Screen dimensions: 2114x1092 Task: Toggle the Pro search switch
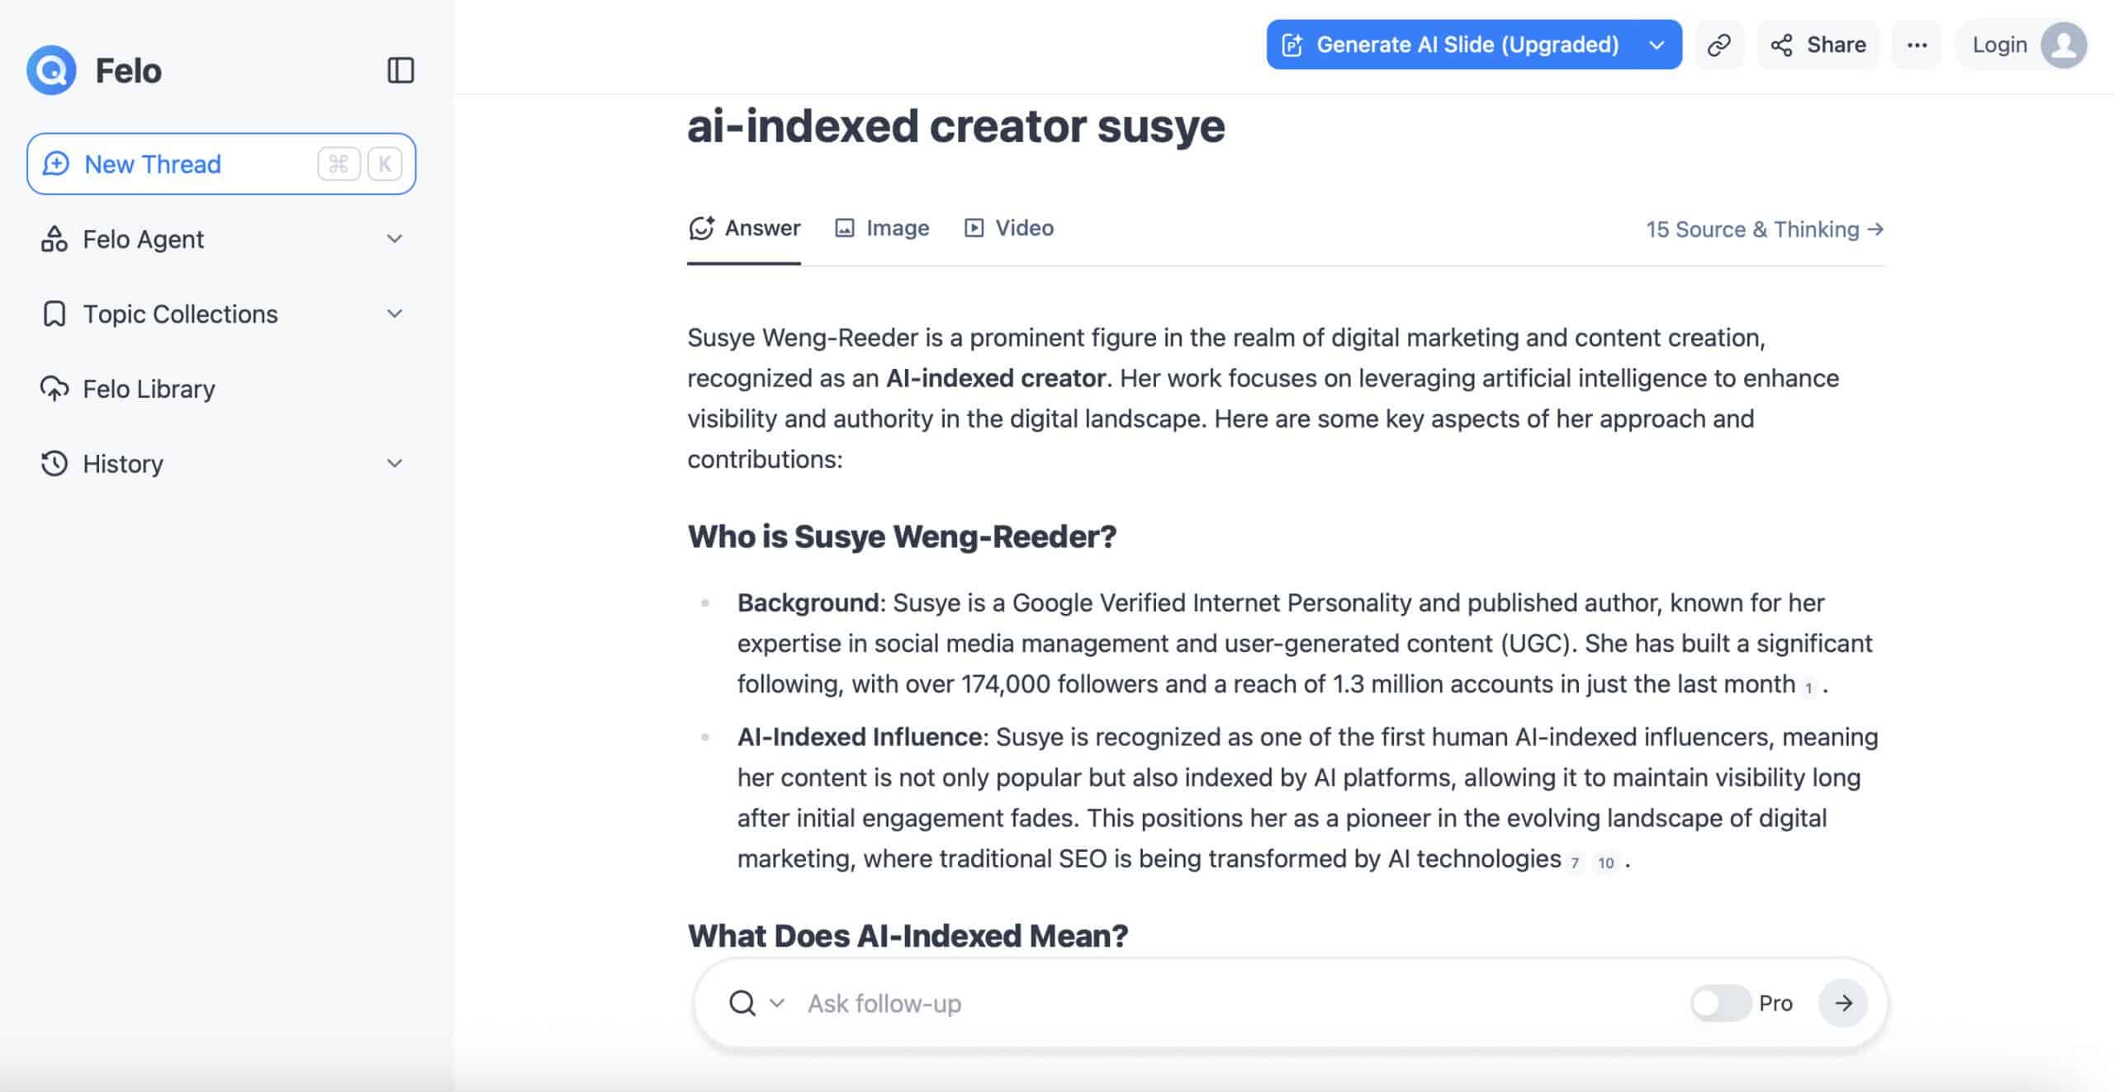[x=1719, y=1003]
